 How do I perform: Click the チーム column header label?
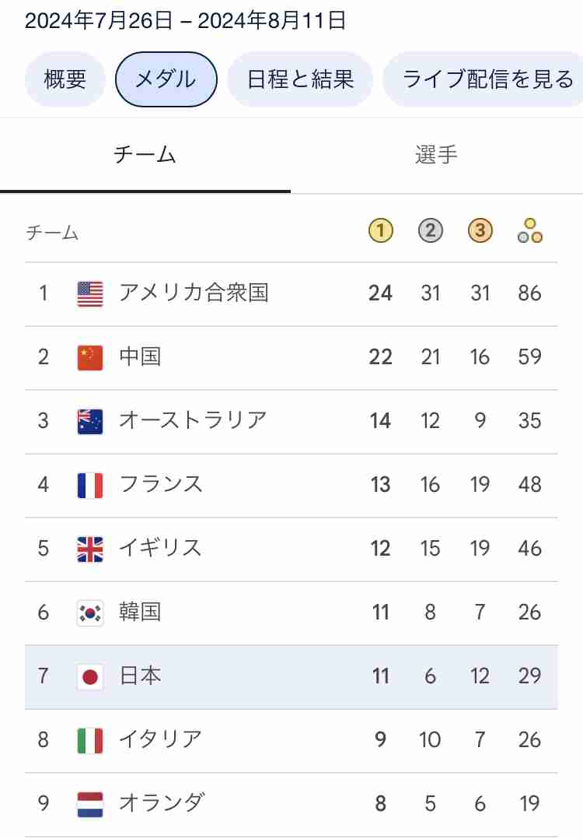click(52, 233)
